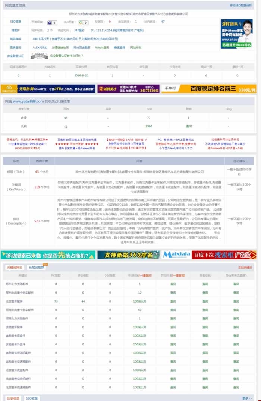The width and height of the screenshot is (261, 401).
Task: Click the 360 weight badge icon
Action: click(x=83, y=22)
